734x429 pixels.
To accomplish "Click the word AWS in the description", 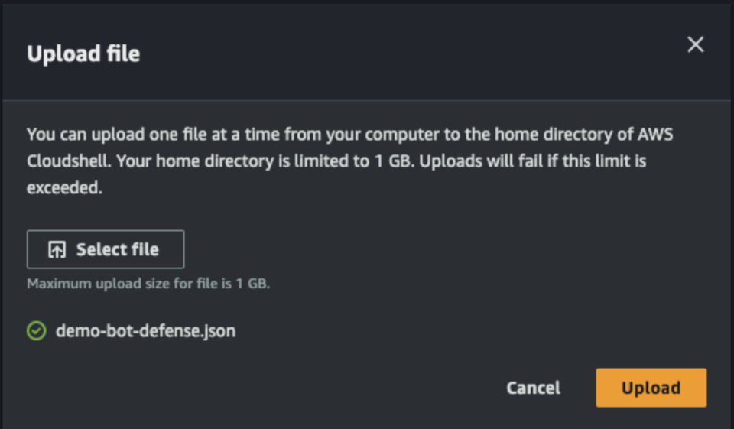I will click(655, 135).
